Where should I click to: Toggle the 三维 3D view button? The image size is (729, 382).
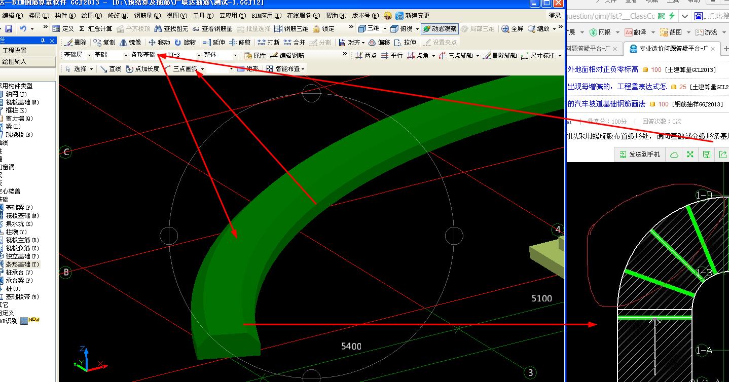coord(369,29)
